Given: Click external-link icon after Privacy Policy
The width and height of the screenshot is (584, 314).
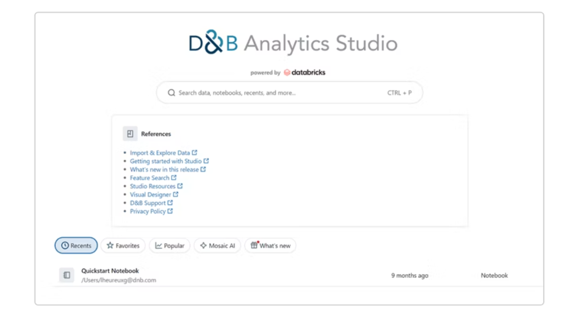Looking at the screenshot, I should [x=170, y=211].
